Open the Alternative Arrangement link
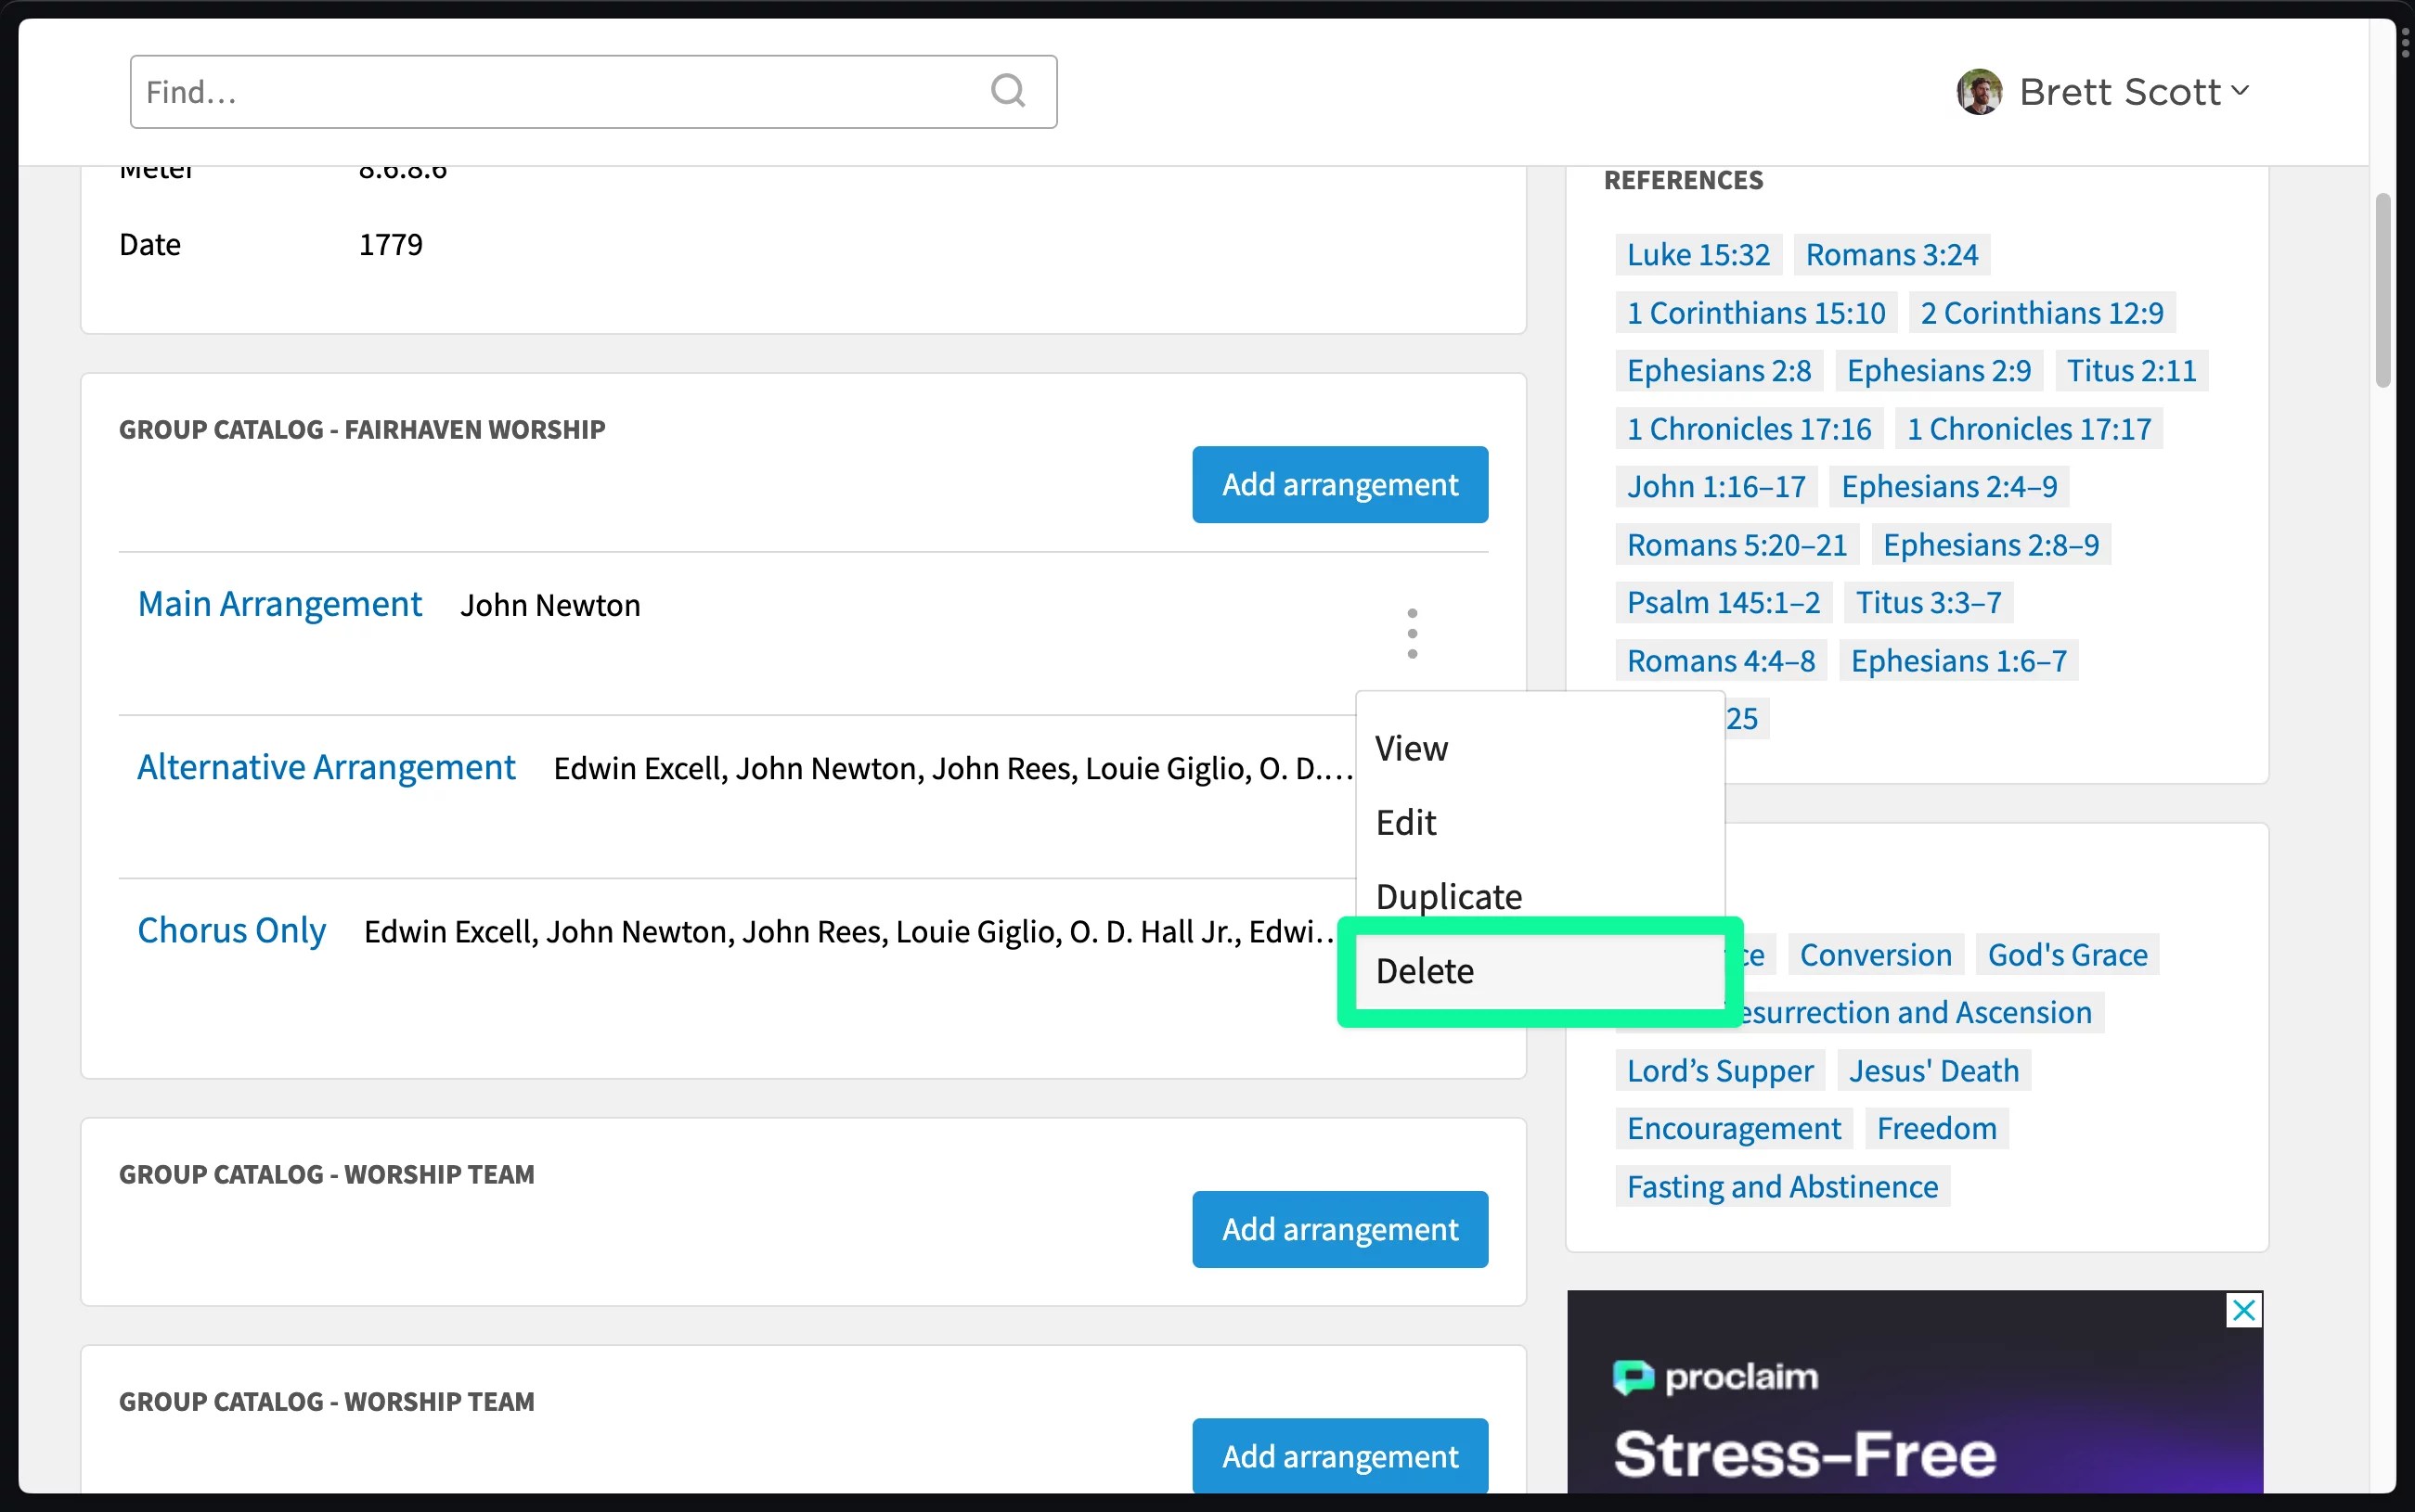2415x1512 pixels. [326, 767]
